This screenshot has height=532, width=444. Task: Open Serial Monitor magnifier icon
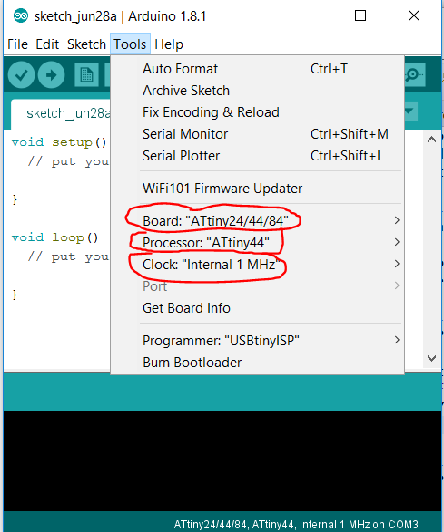[x=414, y=74]
